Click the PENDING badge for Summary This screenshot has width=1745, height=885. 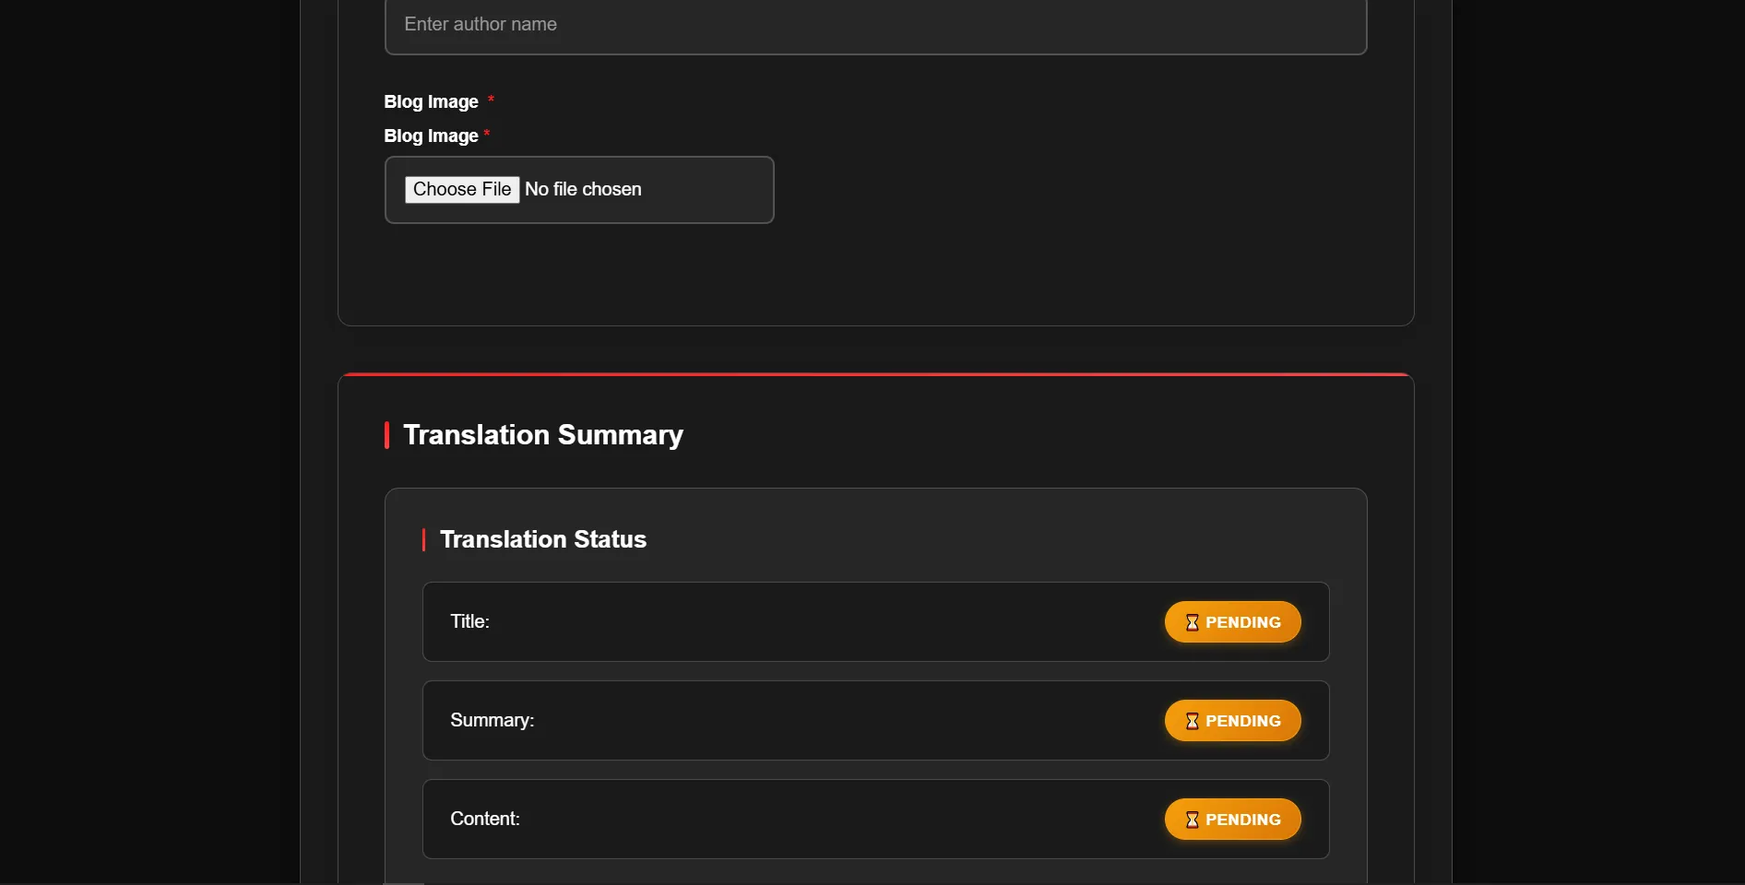(1232, 721)
